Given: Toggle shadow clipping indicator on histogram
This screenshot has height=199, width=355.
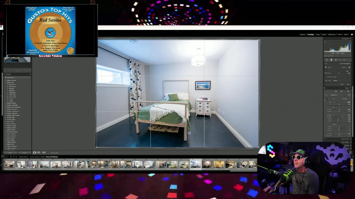Looking at the screenshot, I should [325, 42].
